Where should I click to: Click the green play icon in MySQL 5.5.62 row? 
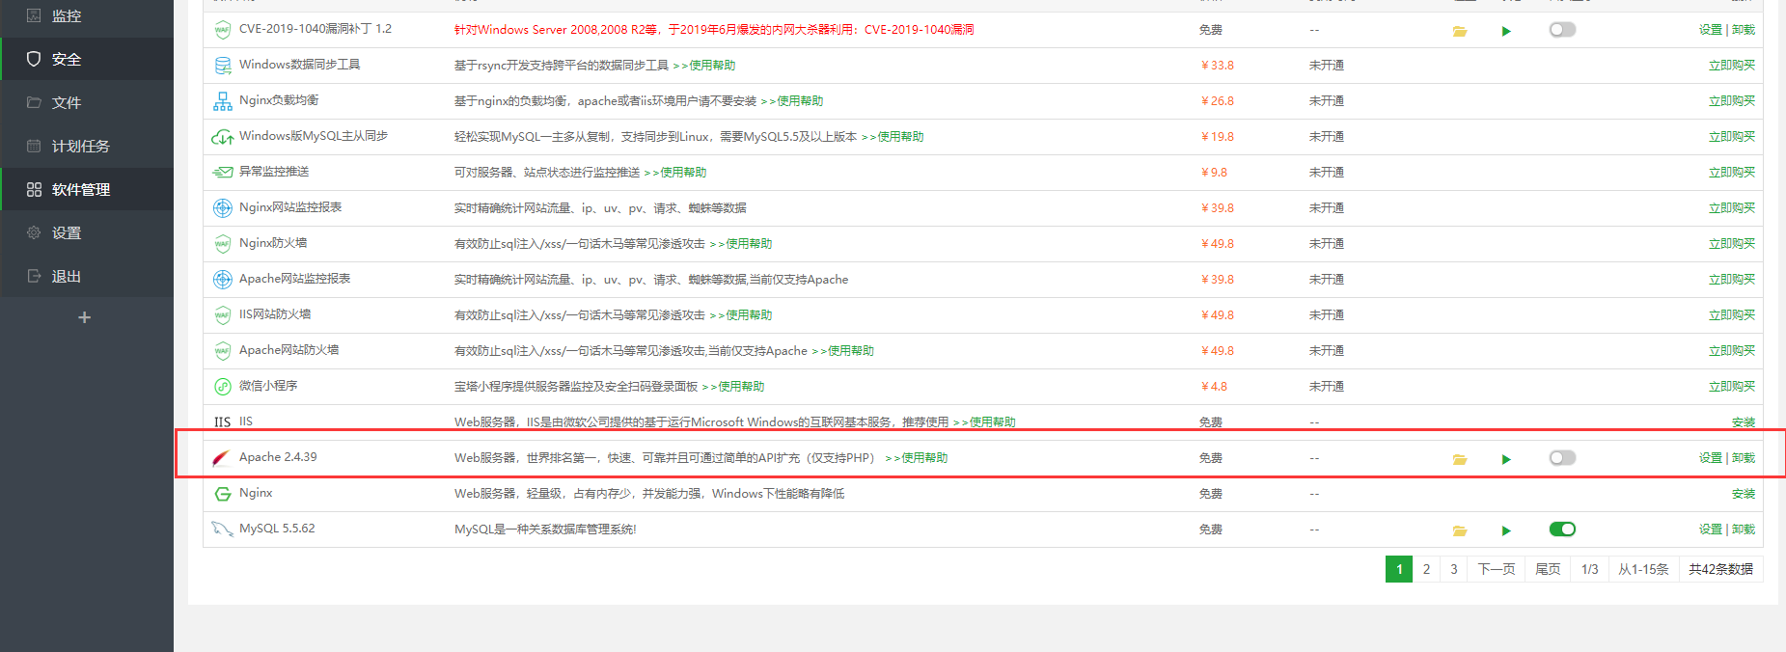tap(1506, 530)
